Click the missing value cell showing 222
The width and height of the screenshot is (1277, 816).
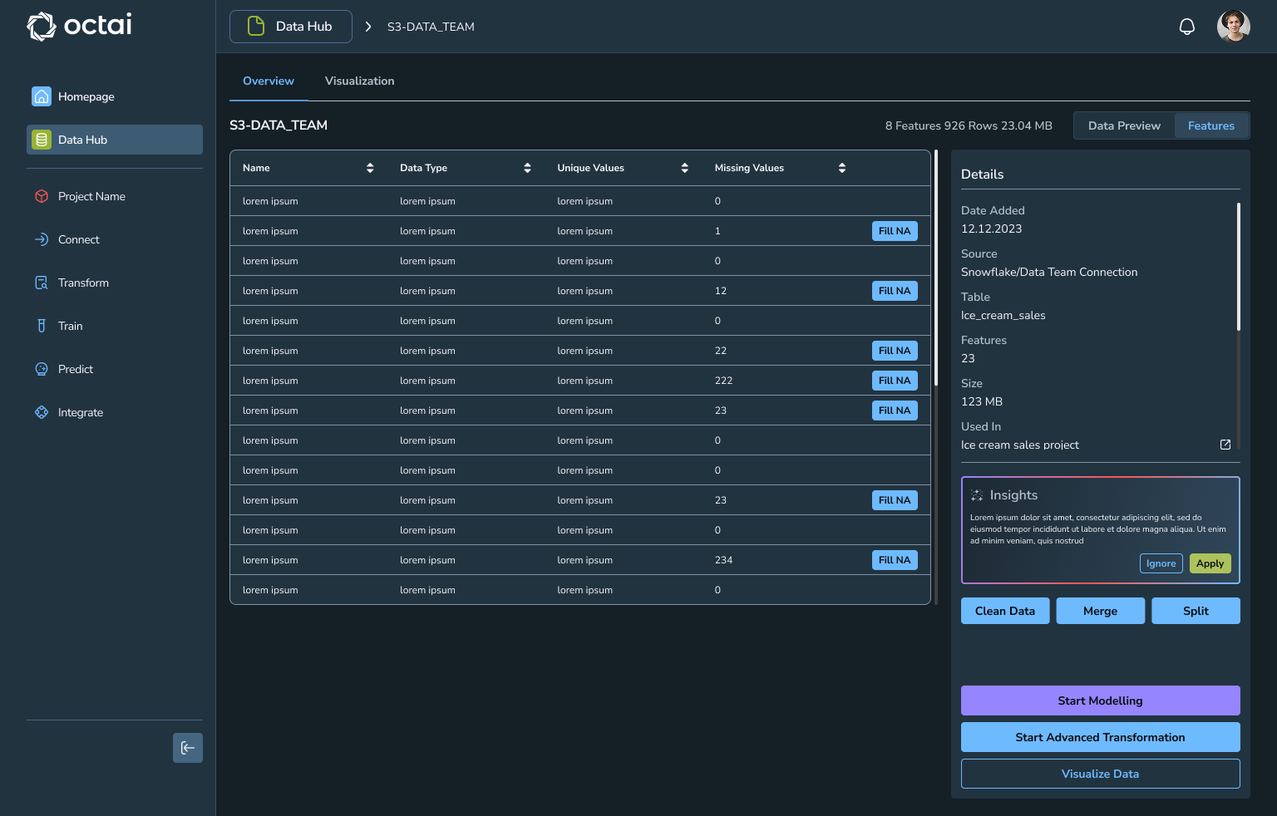(x=723, y=381)
